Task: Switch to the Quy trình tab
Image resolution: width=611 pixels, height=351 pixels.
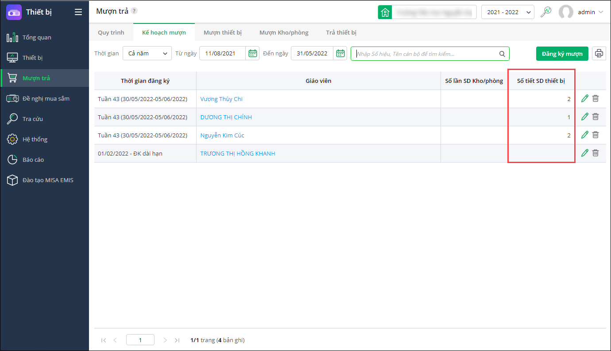Action: coord(111,32)
